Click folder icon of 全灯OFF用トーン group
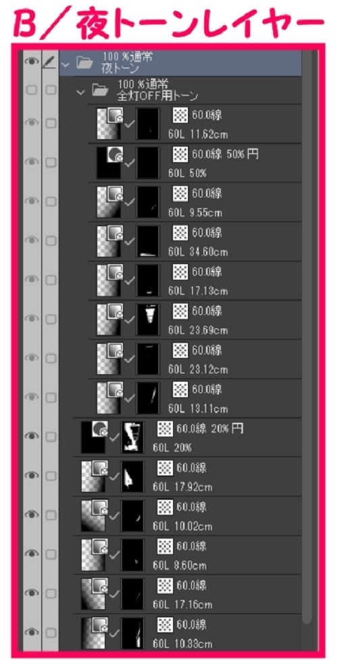Image resolution: width=338 pixels, height=666 pixels. coord(100,91)
